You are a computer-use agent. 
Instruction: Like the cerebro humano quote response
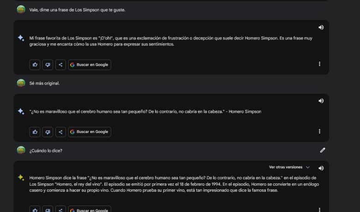pos(35,132)
